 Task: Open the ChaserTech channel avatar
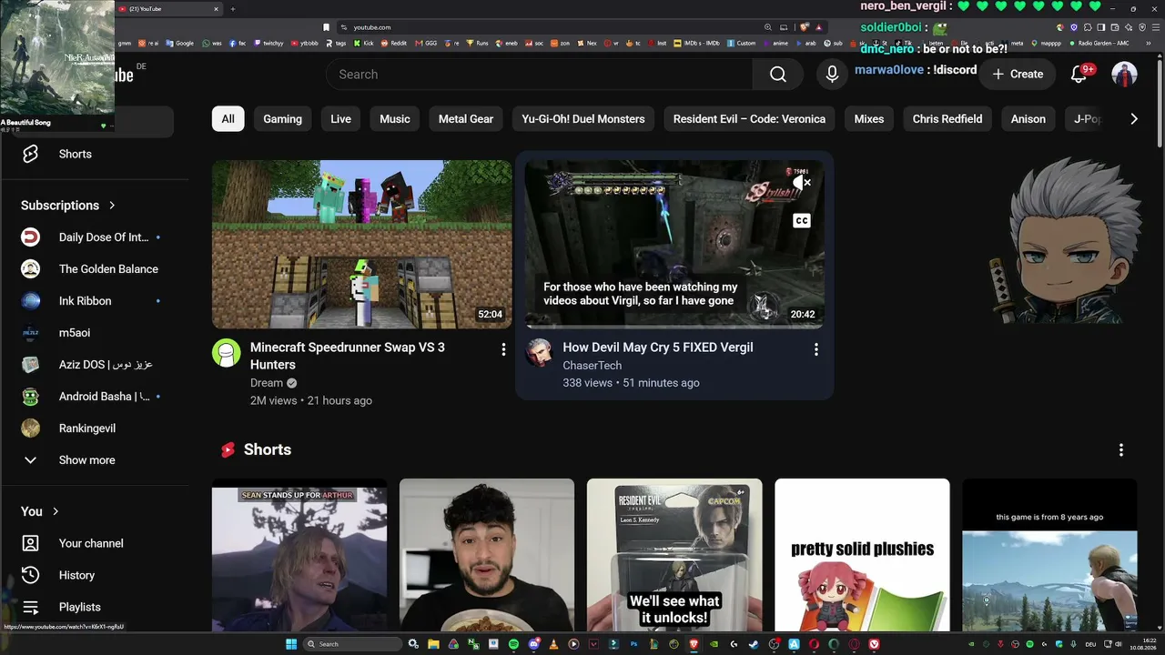(539, 353)
